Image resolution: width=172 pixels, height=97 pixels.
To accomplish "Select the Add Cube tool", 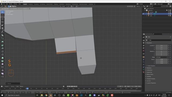I will 2,39.
